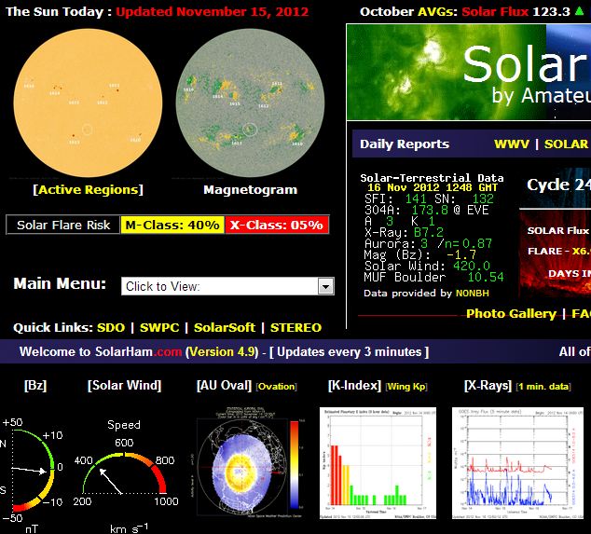Open the NONBH data provider link
The width and height of the screenshot is (591, 534).
point(473,294)
